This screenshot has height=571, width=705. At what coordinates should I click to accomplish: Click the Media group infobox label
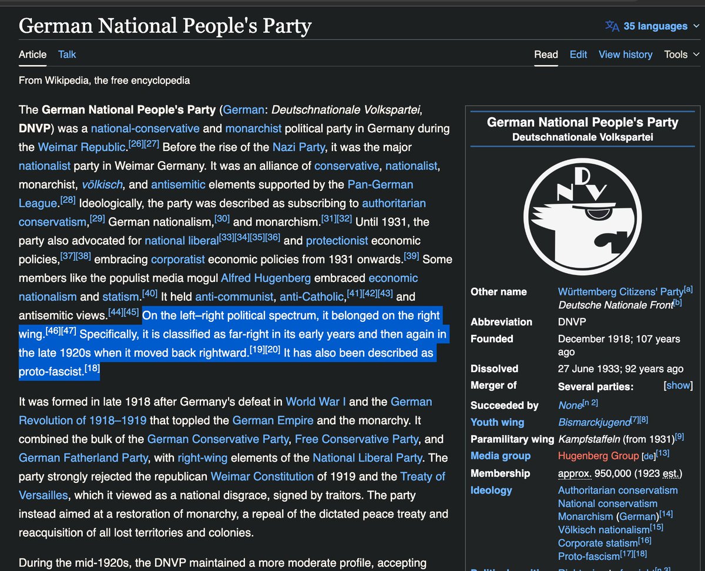pos(501,456)
